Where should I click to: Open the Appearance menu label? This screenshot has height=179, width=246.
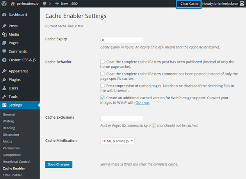pos(18,71)
